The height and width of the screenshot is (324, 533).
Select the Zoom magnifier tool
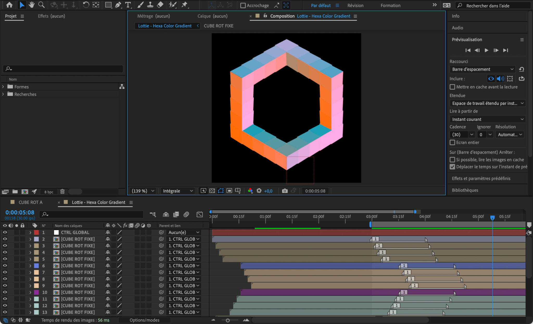click(41, 5)
